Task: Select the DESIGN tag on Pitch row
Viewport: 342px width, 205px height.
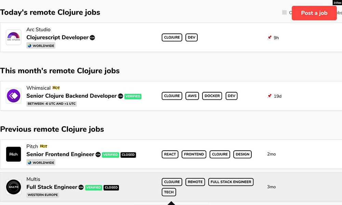Action: tap(242, 154)
